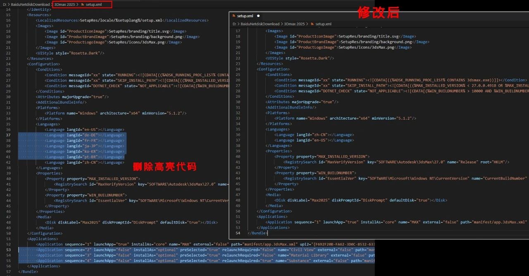Click sequence="1" Application line in background editor
The width and height of the screenshot is (529, 276).
click(x=205, y=244)
